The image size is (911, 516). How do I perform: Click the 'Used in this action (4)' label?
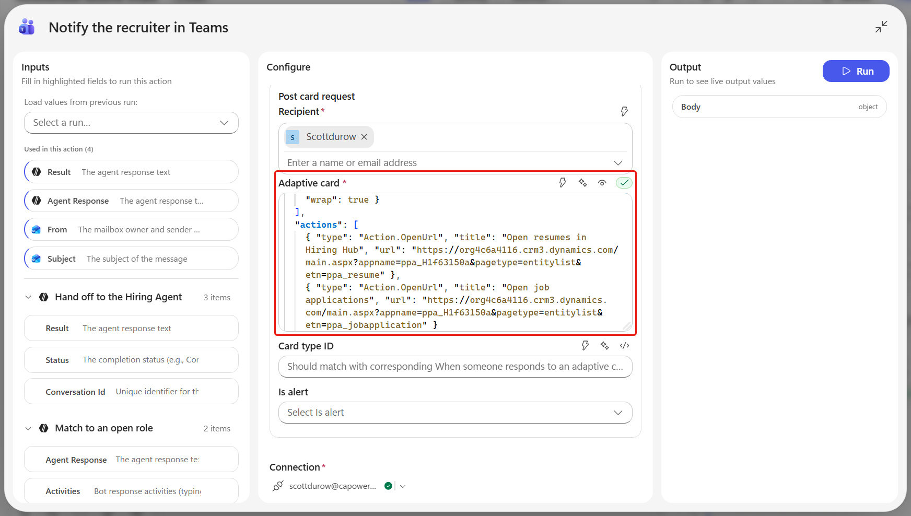(59, 149)
